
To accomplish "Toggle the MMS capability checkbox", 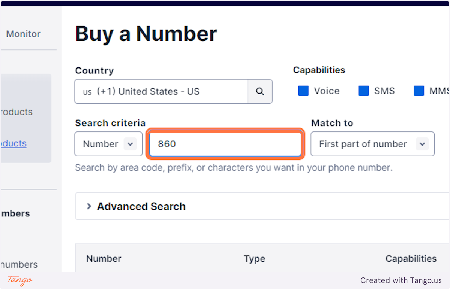I will point(419,91).
